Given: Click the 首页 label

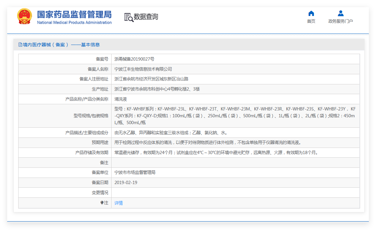Looking at the screenshot, I should coord(311,21).
